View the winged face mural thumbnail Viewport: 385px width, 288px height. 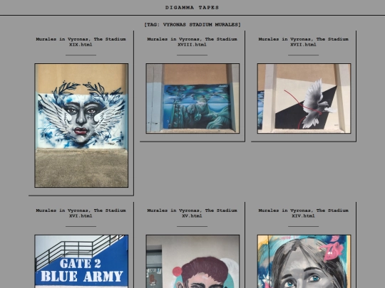pyautogui.click(x=81, y=125)
